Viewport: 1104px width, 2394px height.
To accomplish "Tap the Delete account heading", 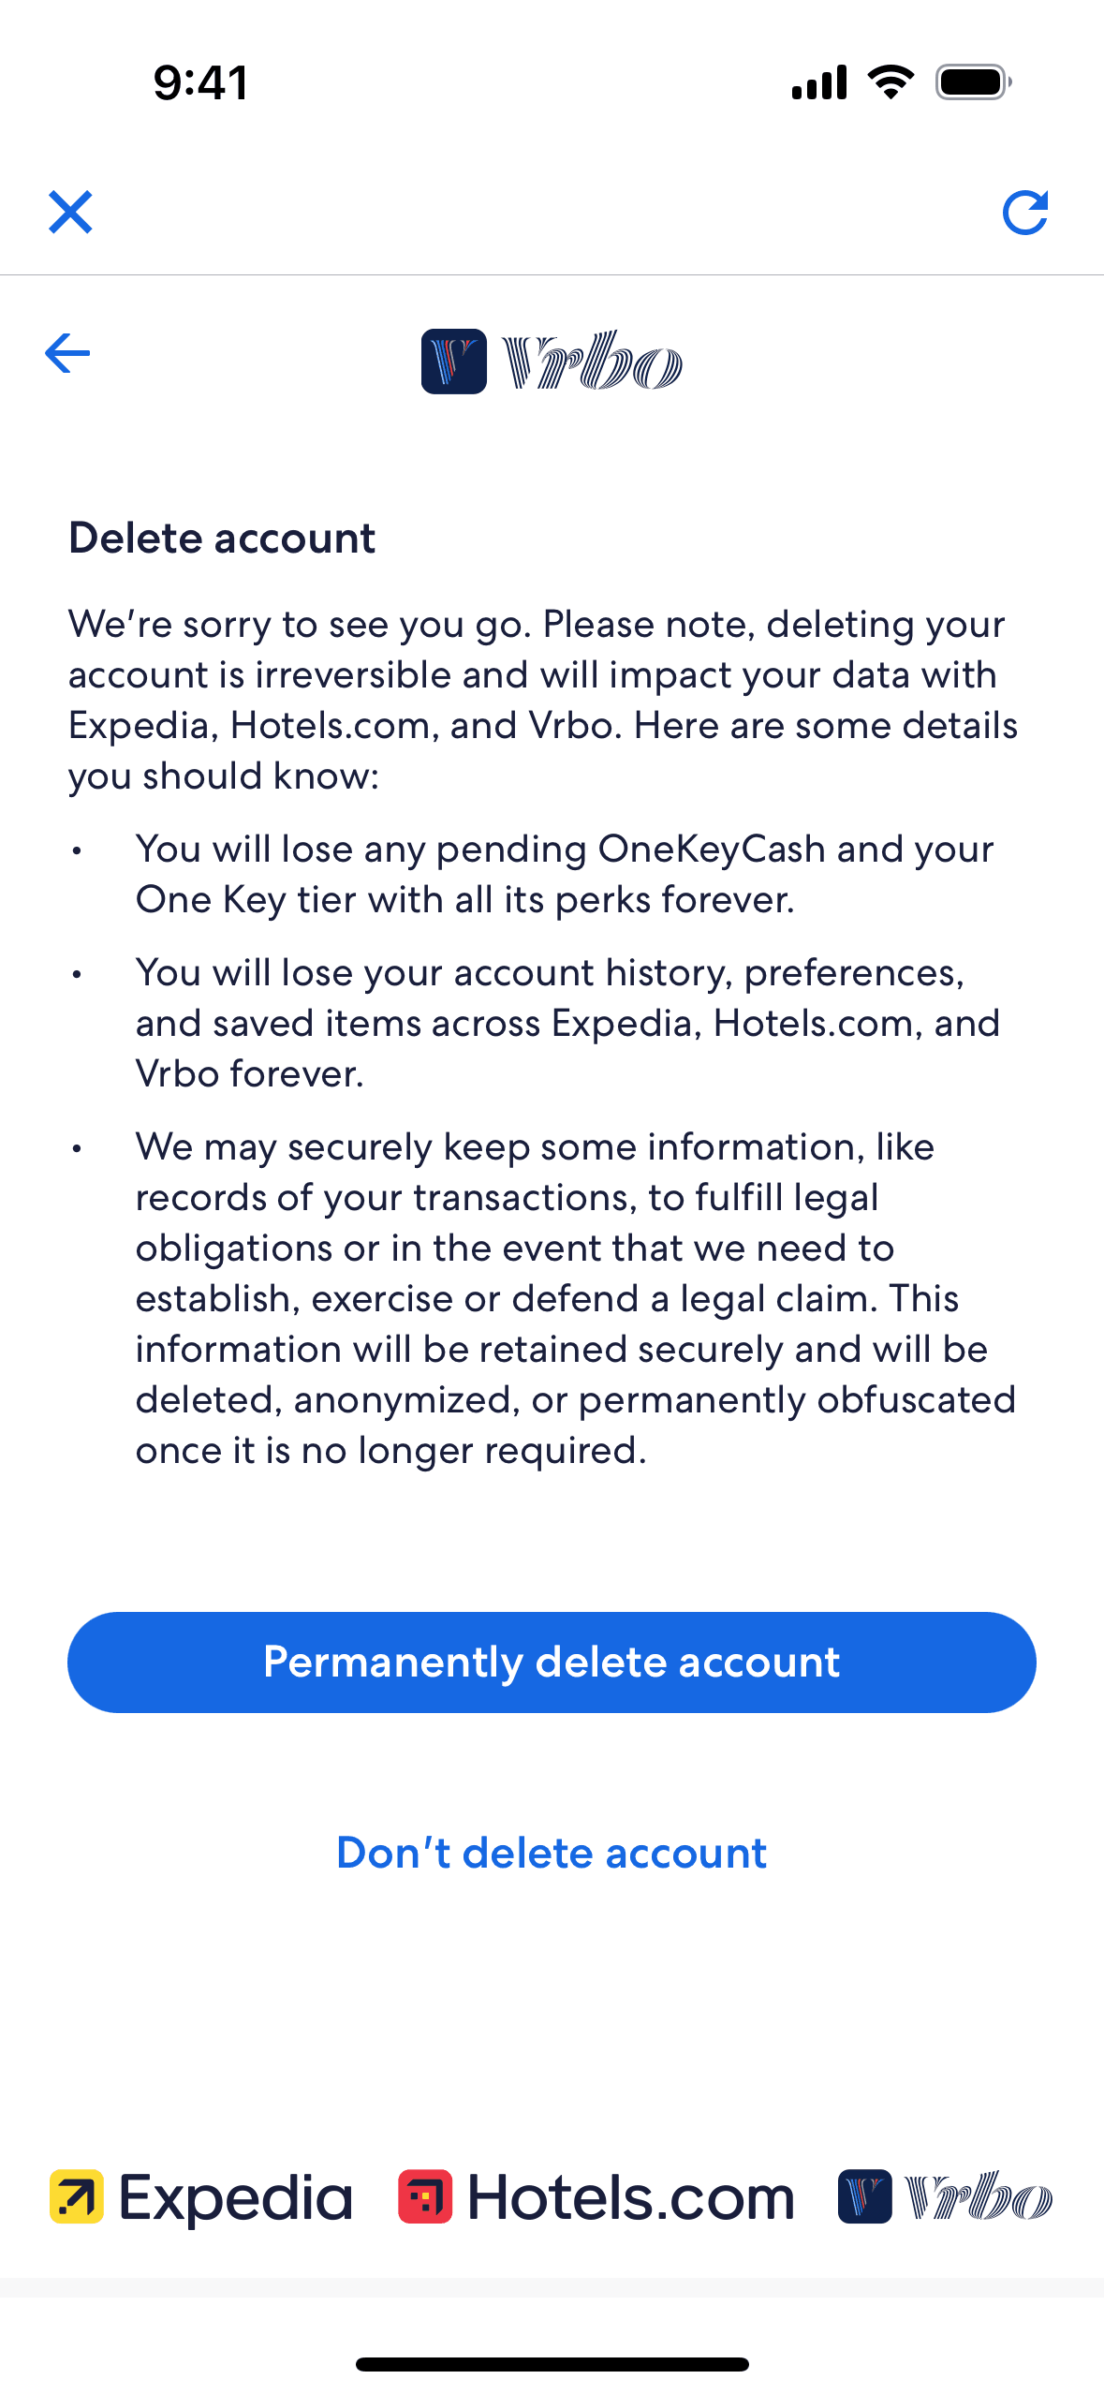I will (222, 539).
